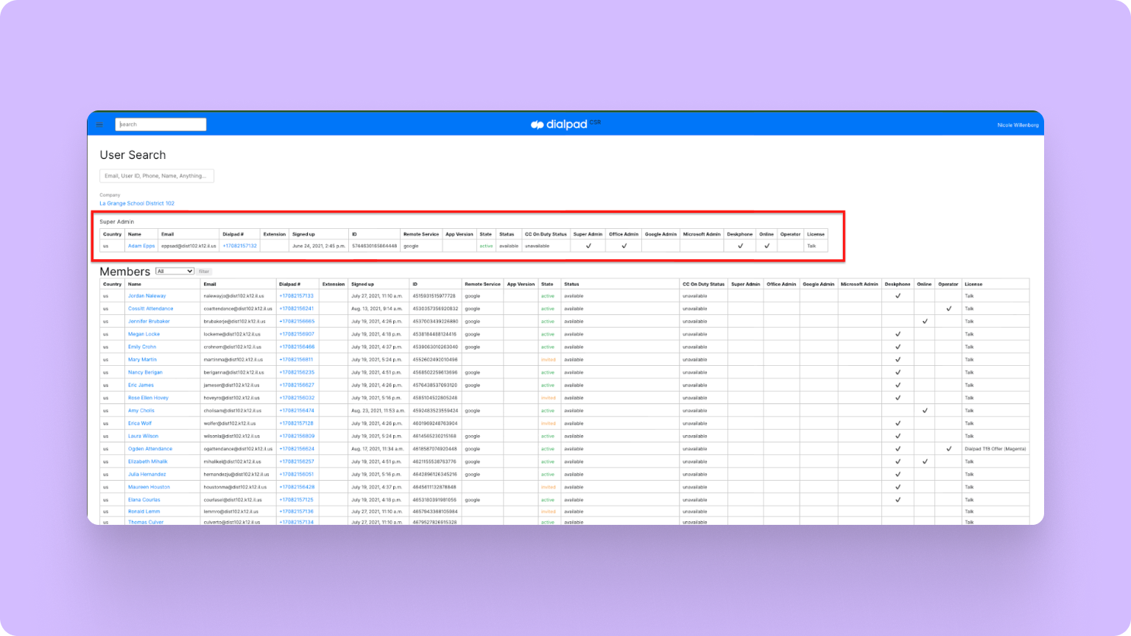Click Emily Crohn's Deskphone checkmark

898,347
